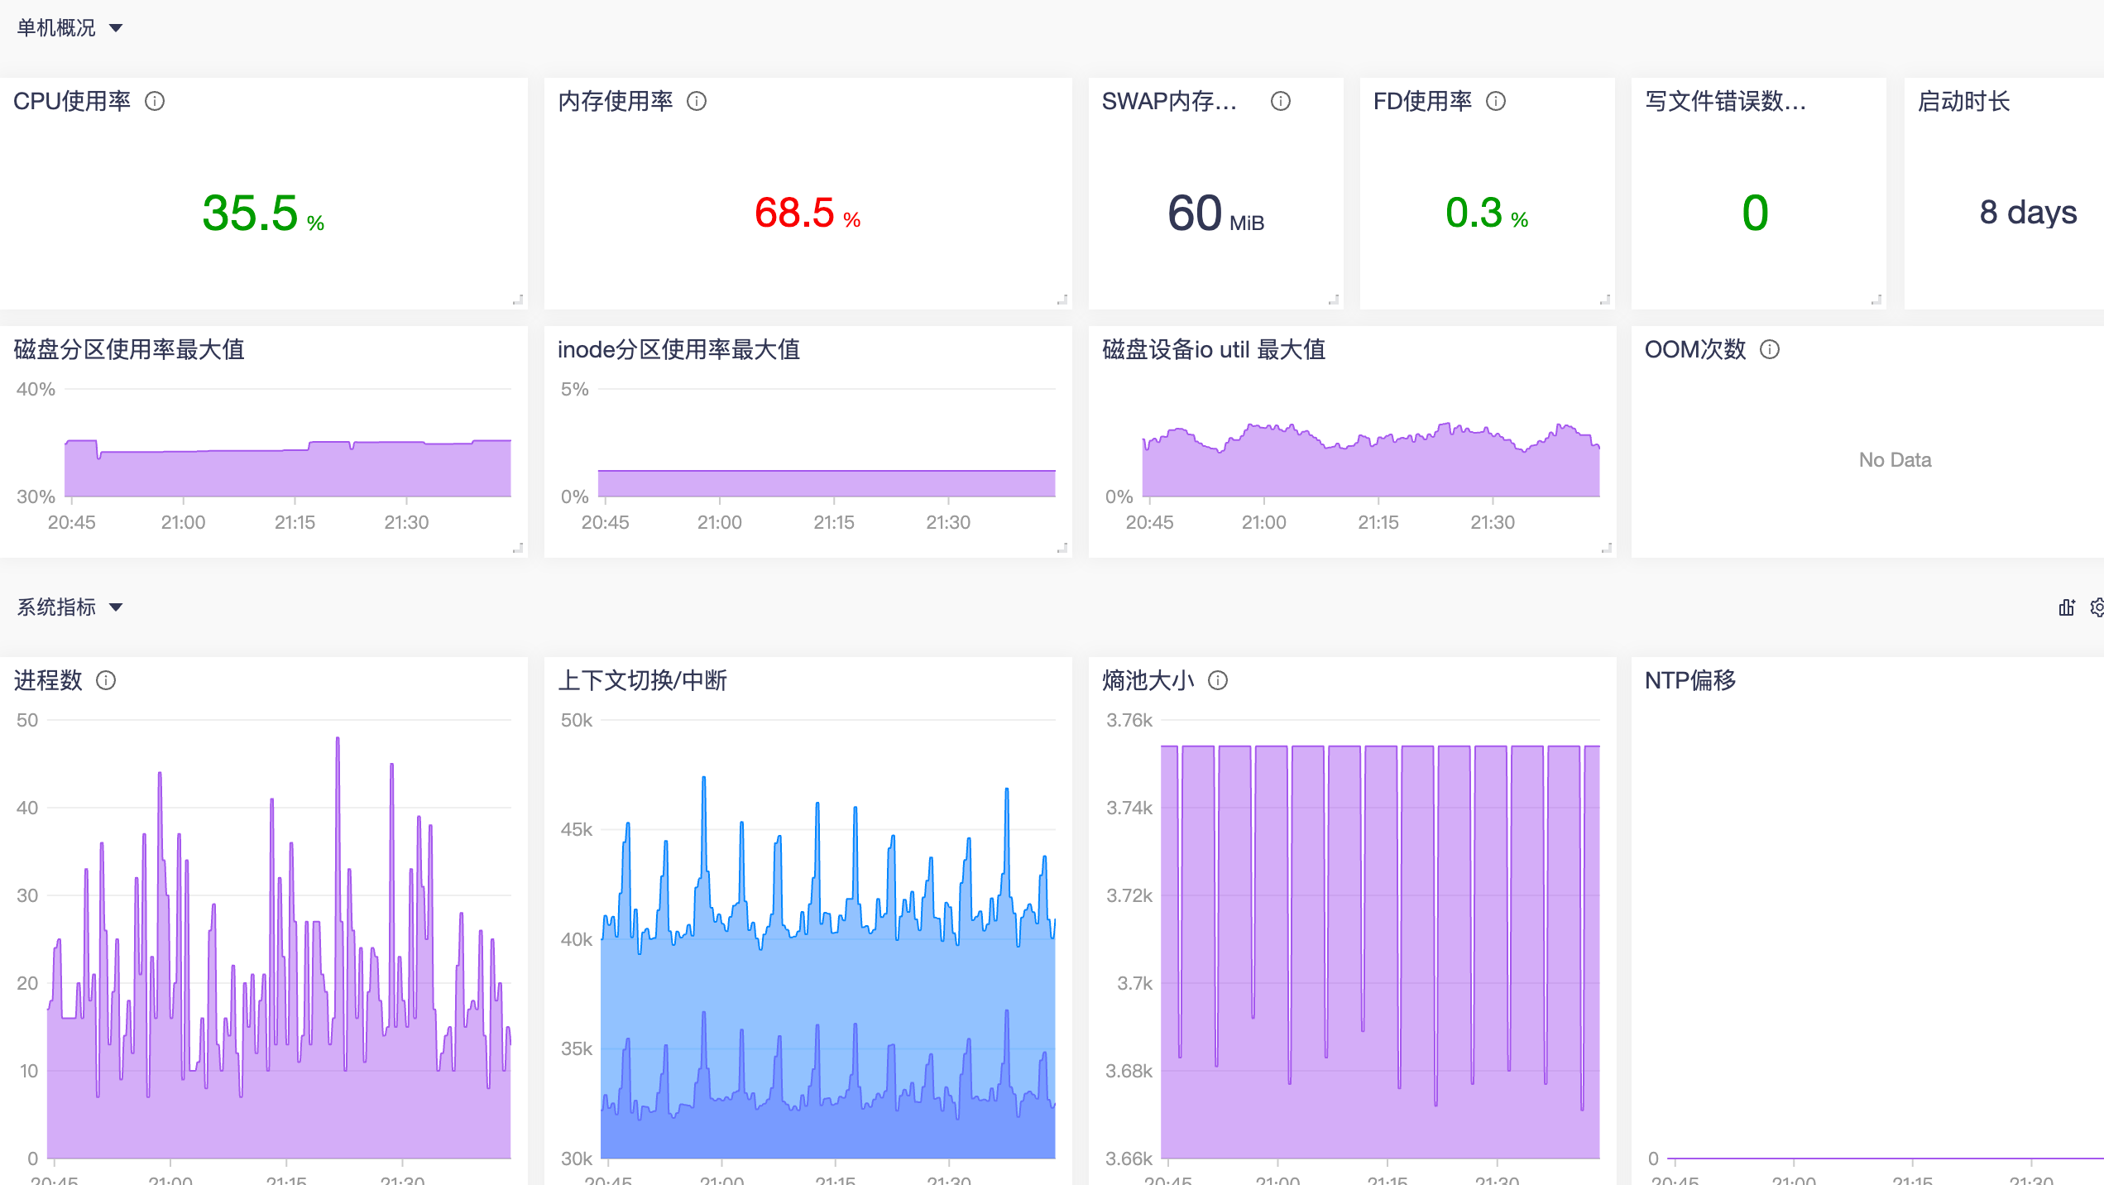The height and width of the screenshot is (1185, 2104).
Task: Open the info icon beside CPU使用率
Action: [155, 101]
